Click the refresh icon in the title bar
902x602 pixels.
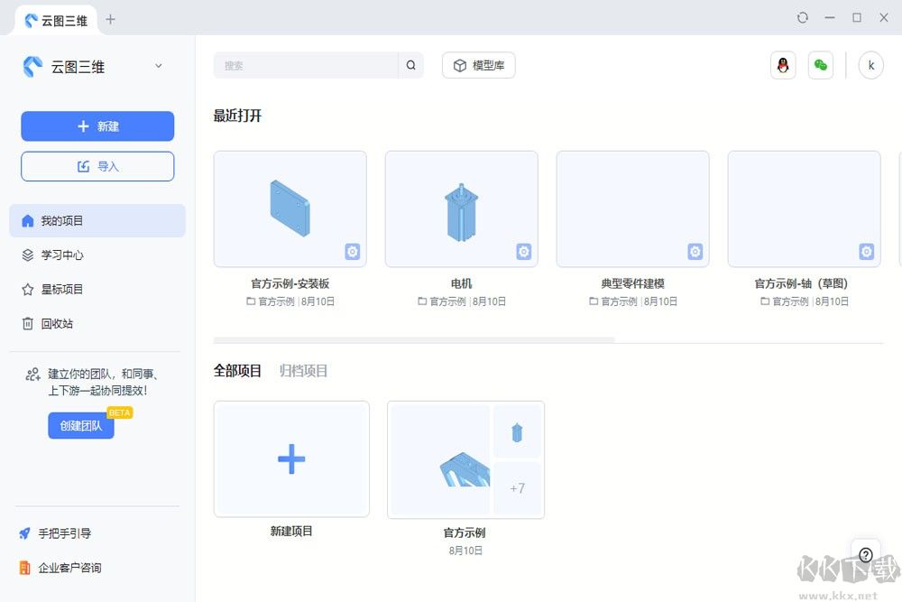tap(802, 17)
